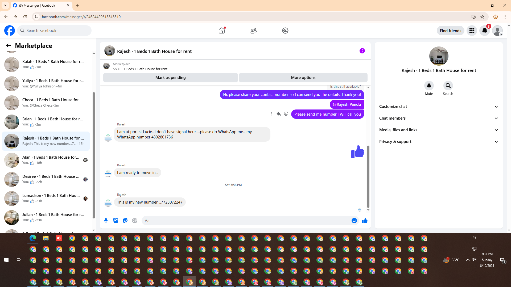Open the GIF picker icon

(135, 221)
